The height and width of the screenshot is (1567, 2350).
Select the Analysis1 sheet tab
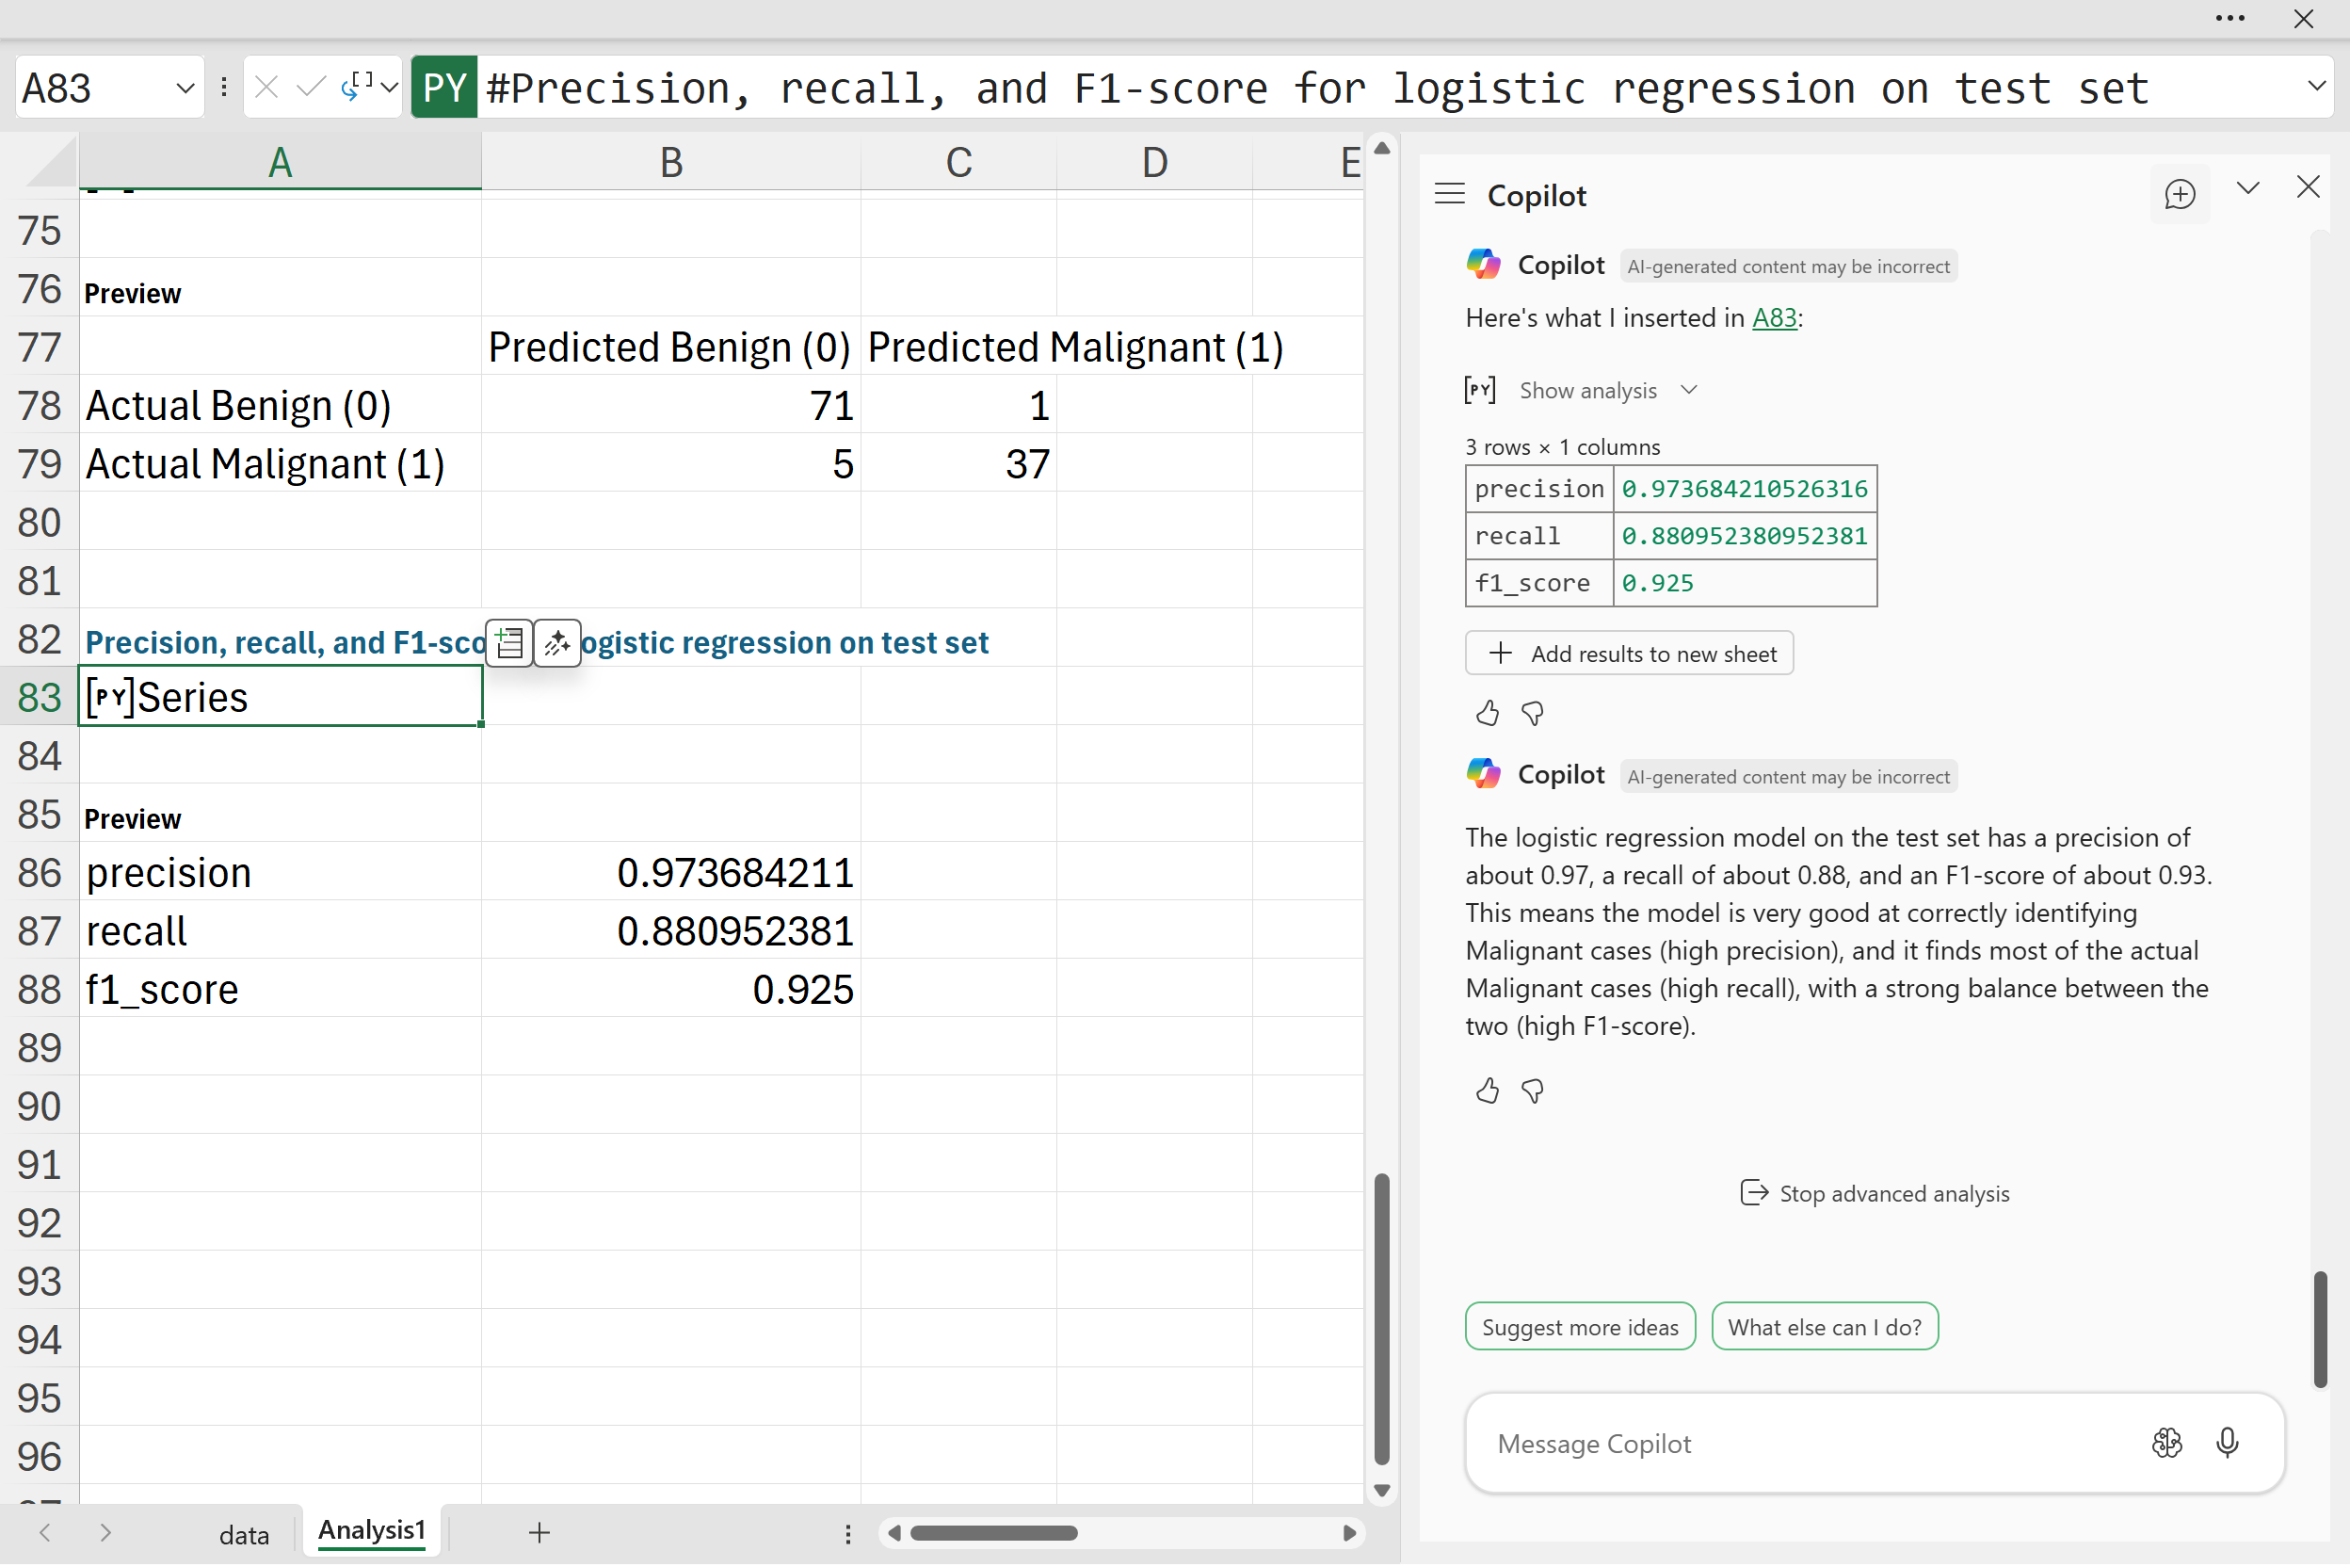click(372, 1531)
